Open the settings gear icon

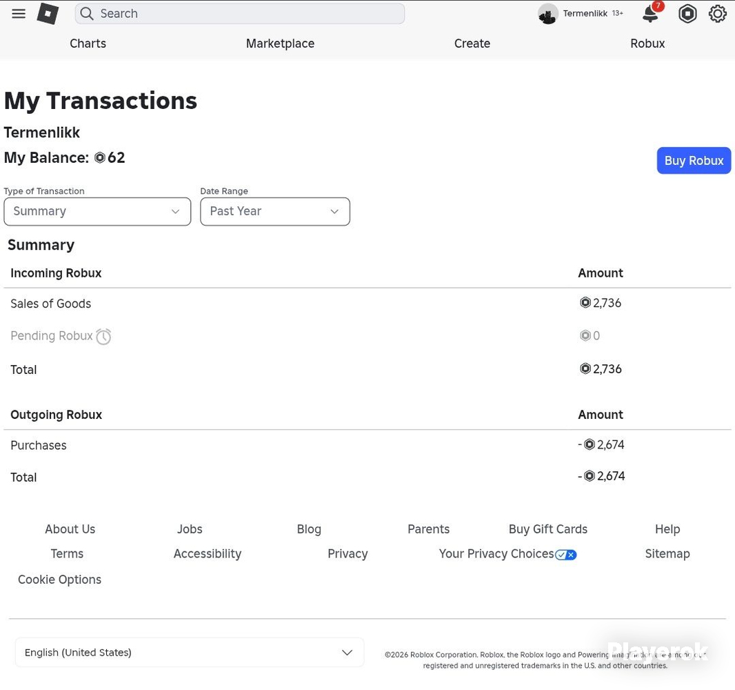pyautogui.click(x=717, y=14)
